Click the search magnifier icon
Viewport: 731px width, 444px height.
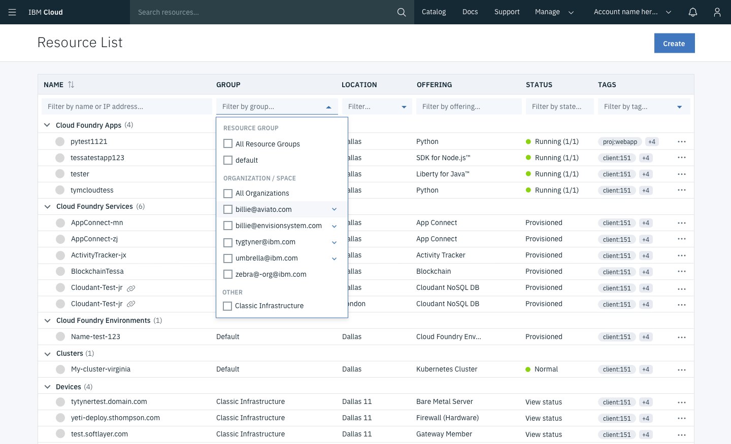(x=402, y=12)
